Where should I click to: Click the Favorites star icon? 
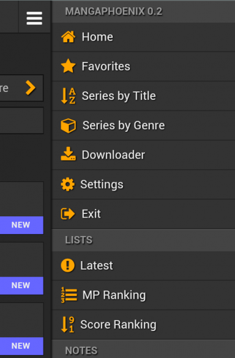tap(68, 66)
